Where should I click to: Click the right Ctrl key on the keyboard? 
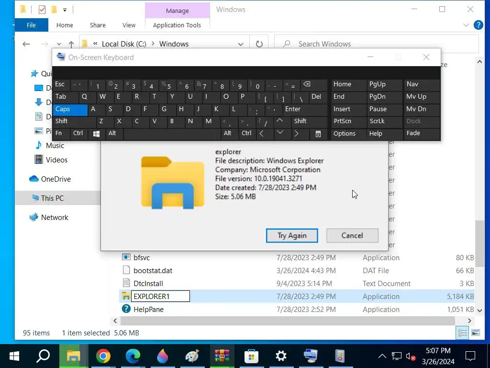pyautogui.click(x=247, y=133)
